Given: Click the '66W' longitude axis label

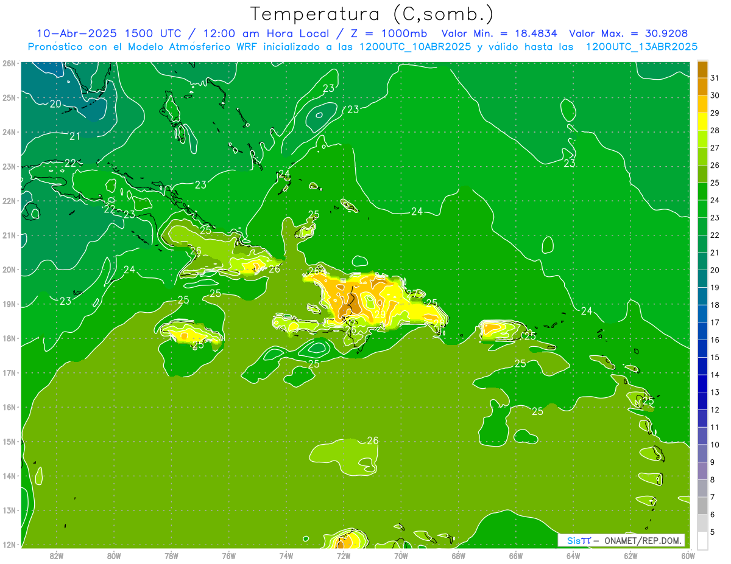Looking at the screenshot, I should 515,555.
